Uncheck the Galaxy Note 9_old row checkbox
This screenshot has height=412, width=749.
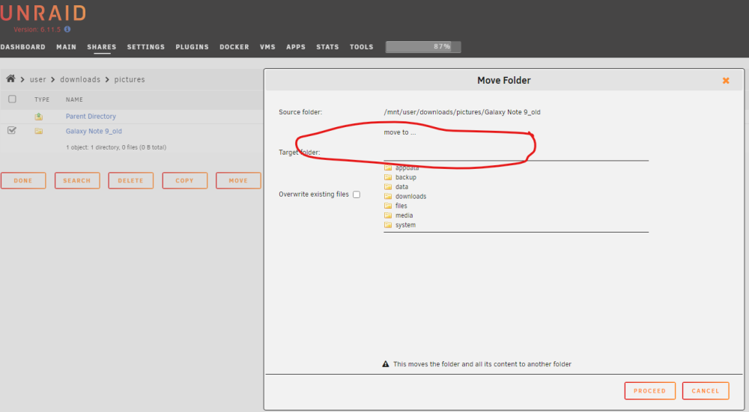(x=12, y=130)
